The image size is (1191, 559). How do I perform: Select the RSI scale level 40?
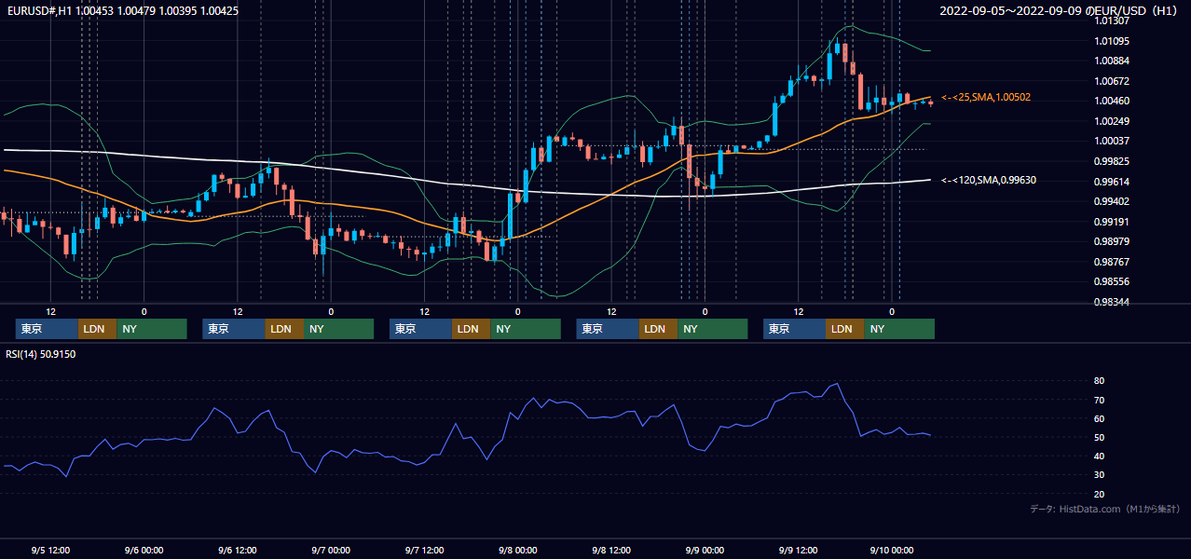coord(1100,456)
